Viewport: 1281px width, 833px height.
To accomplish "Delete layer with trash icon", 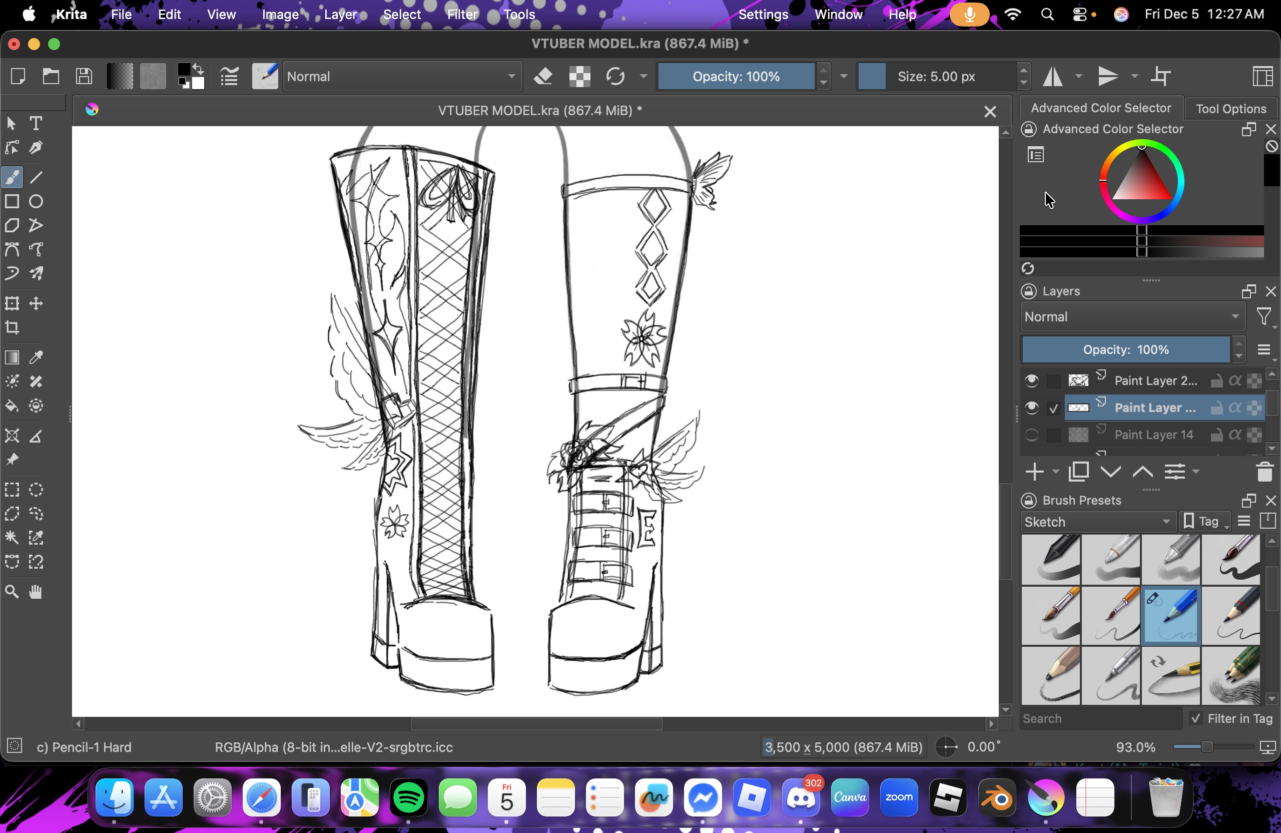I will point(1264,472).
